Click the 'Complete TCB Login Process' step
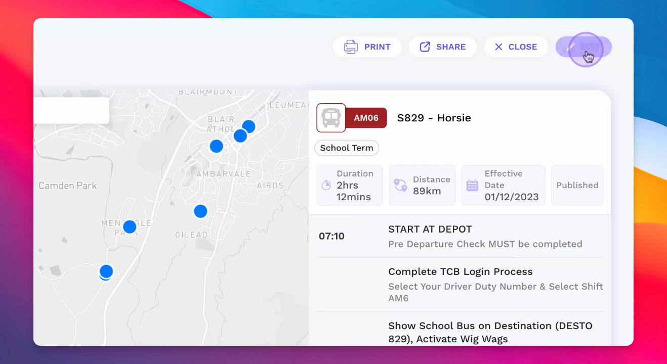Screen dimensions: 667x364 tap(461, 271)
